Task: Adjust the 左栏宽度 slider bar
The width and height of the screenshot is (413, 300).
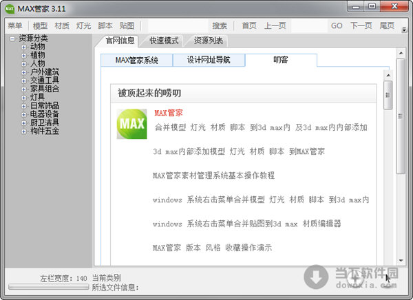Action: 48,287
